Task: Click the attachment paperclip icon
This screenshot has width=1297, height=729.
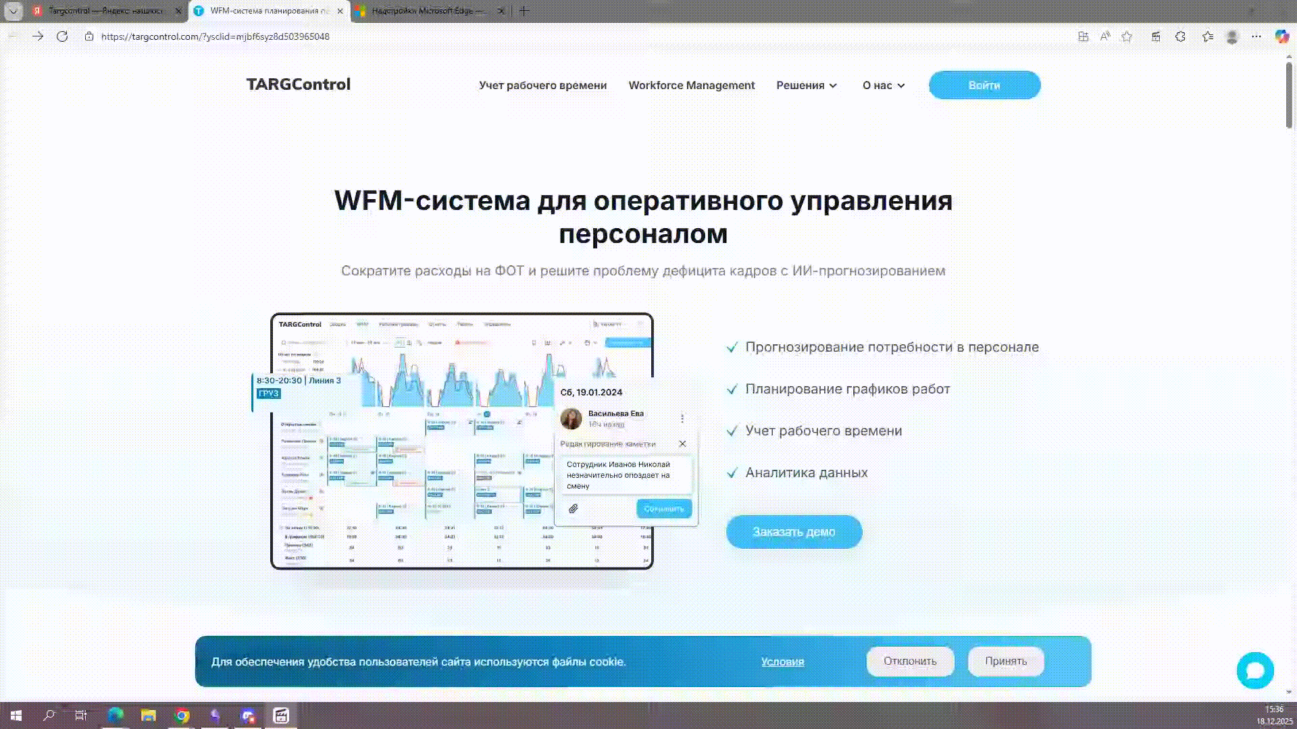Action: click(x=573, y=508)
